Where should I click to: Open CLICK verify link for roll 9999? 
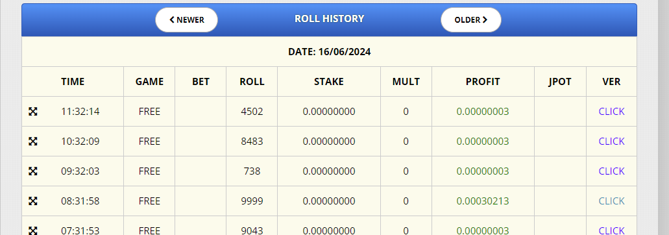click(611, 201)
